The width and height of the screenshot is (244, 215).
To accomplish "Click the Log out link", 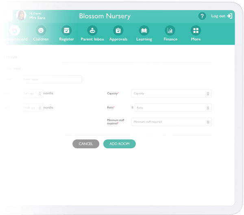I will pos(221,16).
